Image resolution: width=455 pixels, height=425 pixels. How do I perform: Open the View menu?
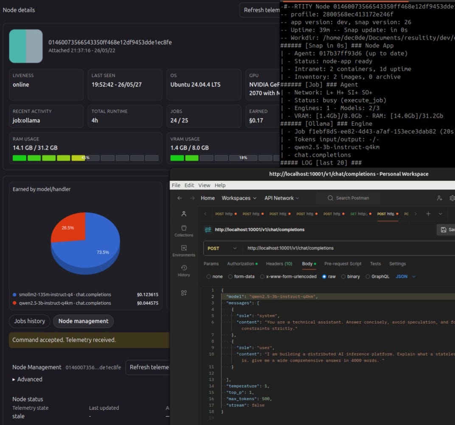[x=204, y=185]
